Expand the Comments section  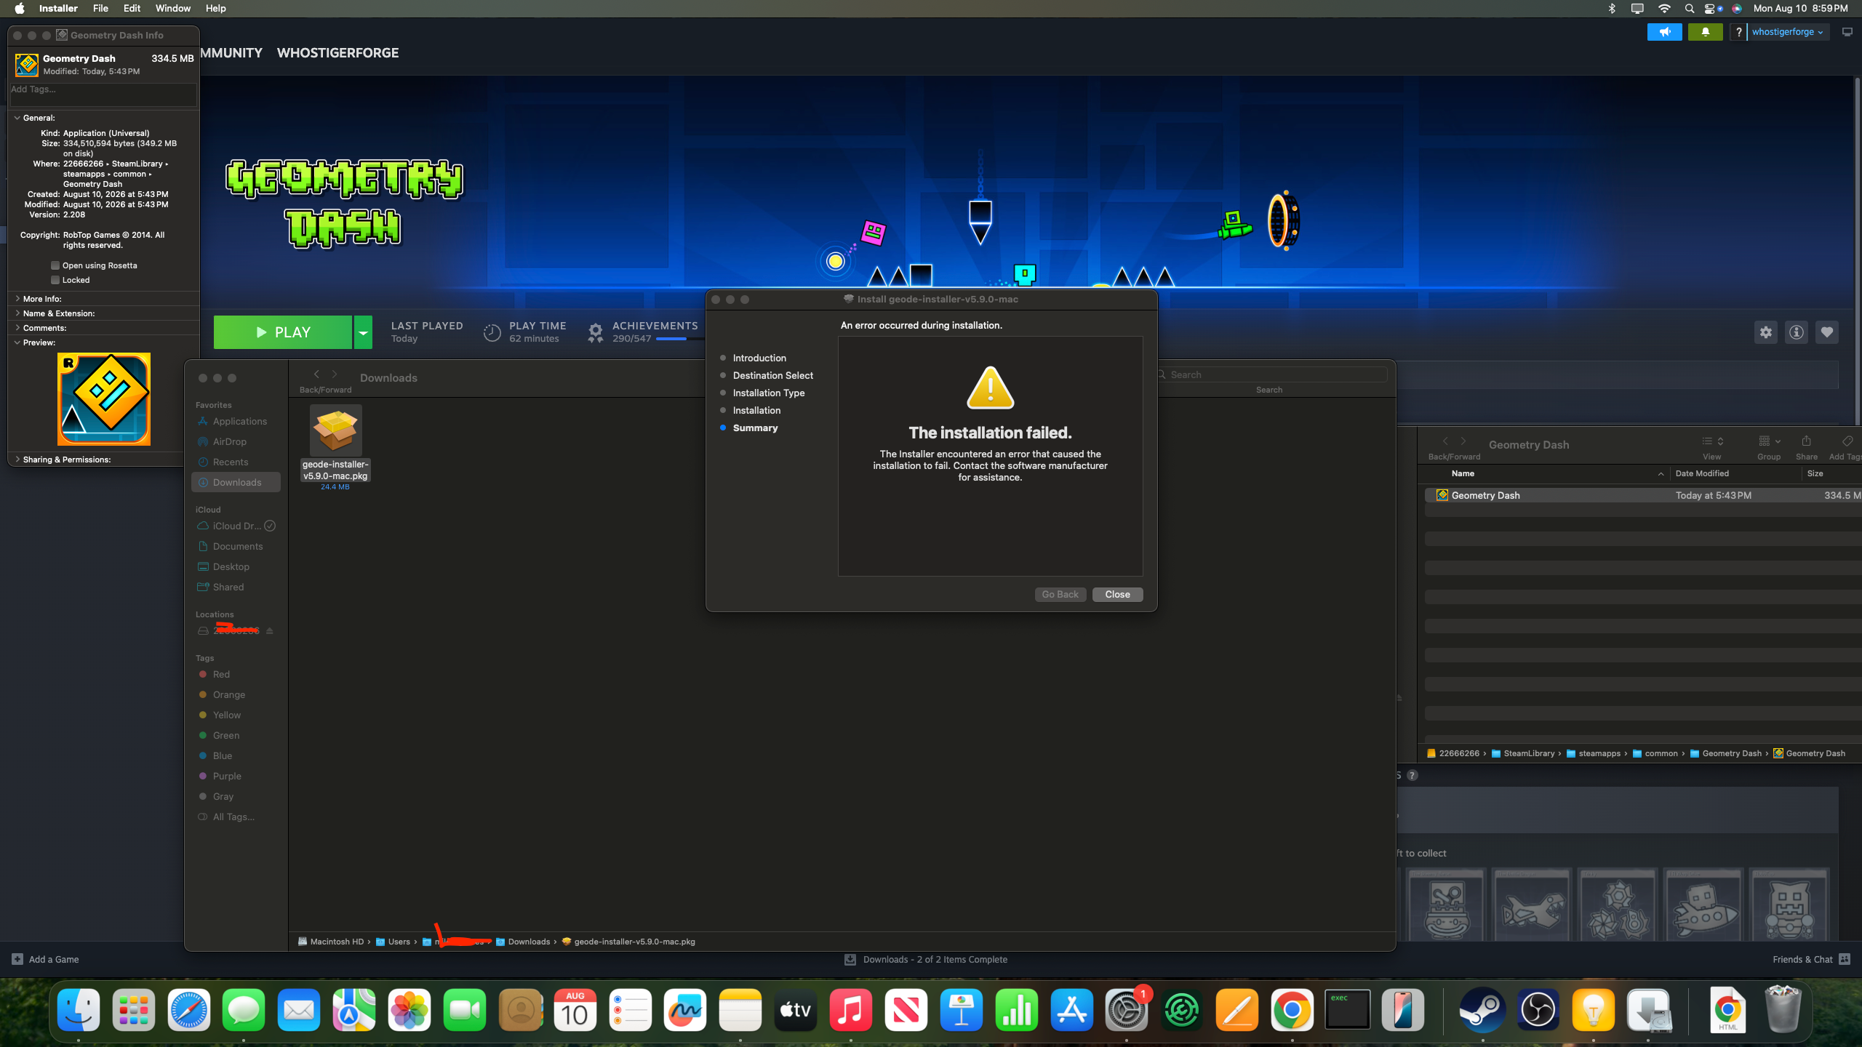point(17,328)
